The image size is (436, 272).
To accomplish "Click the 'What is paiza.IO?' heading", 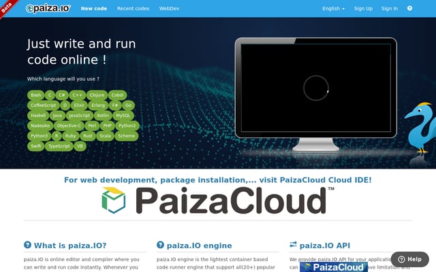I will (70, 245).
